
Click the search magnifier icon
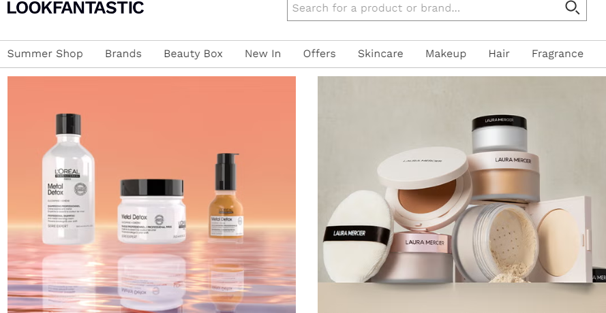[x=572, y=7]
